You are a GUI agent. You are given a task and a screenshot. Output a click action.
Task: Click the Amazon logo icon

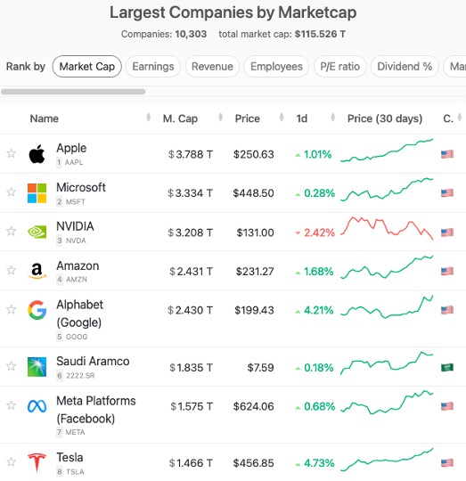pos(37,271)
